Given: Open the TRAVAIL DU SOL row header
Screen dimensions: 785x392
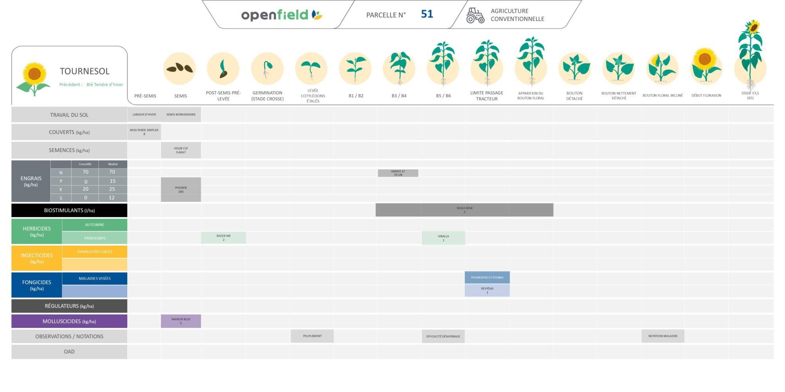Looking at the screenshot, I should click(x=69, y=115).
